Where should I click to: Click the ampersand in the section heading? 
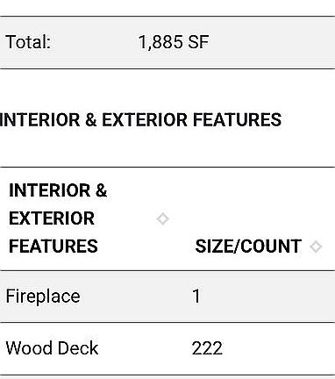[91, 120]
